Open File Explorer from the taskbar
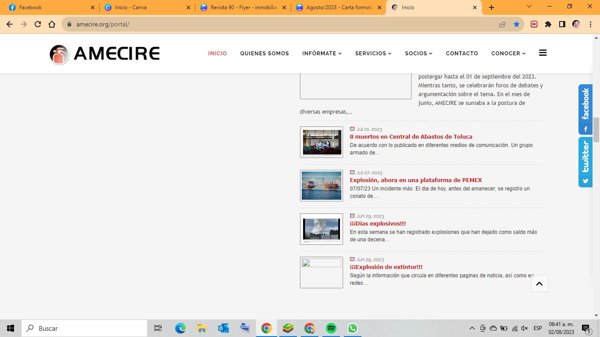The width and height of the screenshot is (600, 337). [x=202, y=328]
